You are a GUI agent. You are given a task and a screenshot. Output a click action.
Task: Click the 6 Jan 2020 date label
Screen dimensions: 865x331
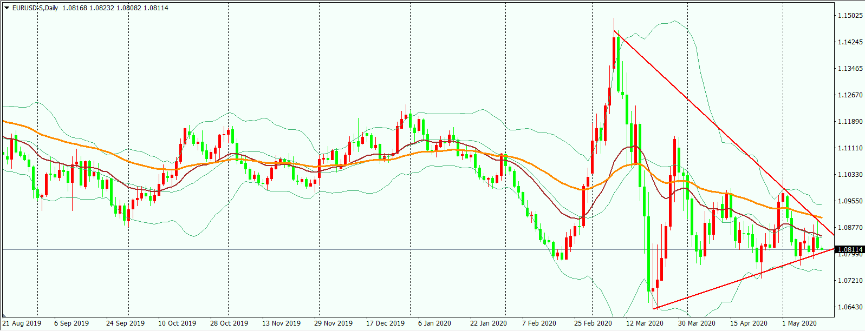(434, 323)
